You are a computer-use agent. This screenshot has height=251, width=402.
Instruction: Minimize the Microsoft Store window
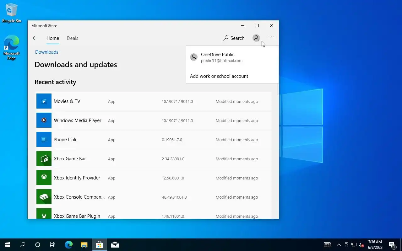(x=243, y=25)
